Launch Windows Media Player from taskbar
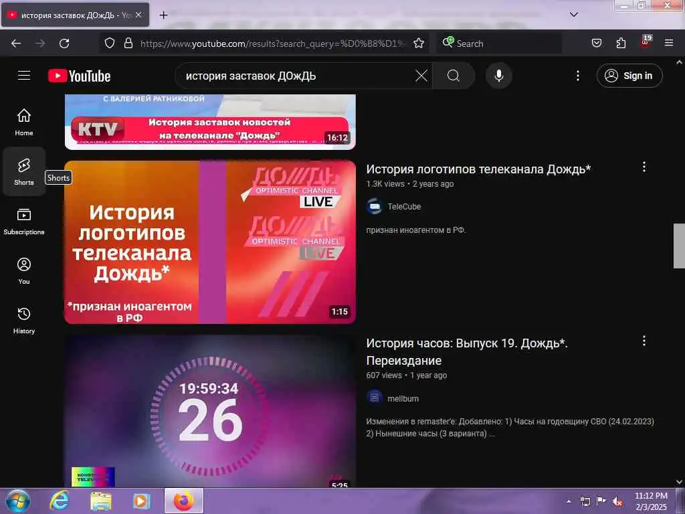The height and width of the screenshot is (514, 685). click(x=141, y=501)
